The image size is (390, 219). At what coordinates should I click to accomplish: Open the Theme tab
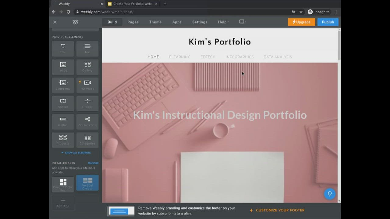pos(155,22)
